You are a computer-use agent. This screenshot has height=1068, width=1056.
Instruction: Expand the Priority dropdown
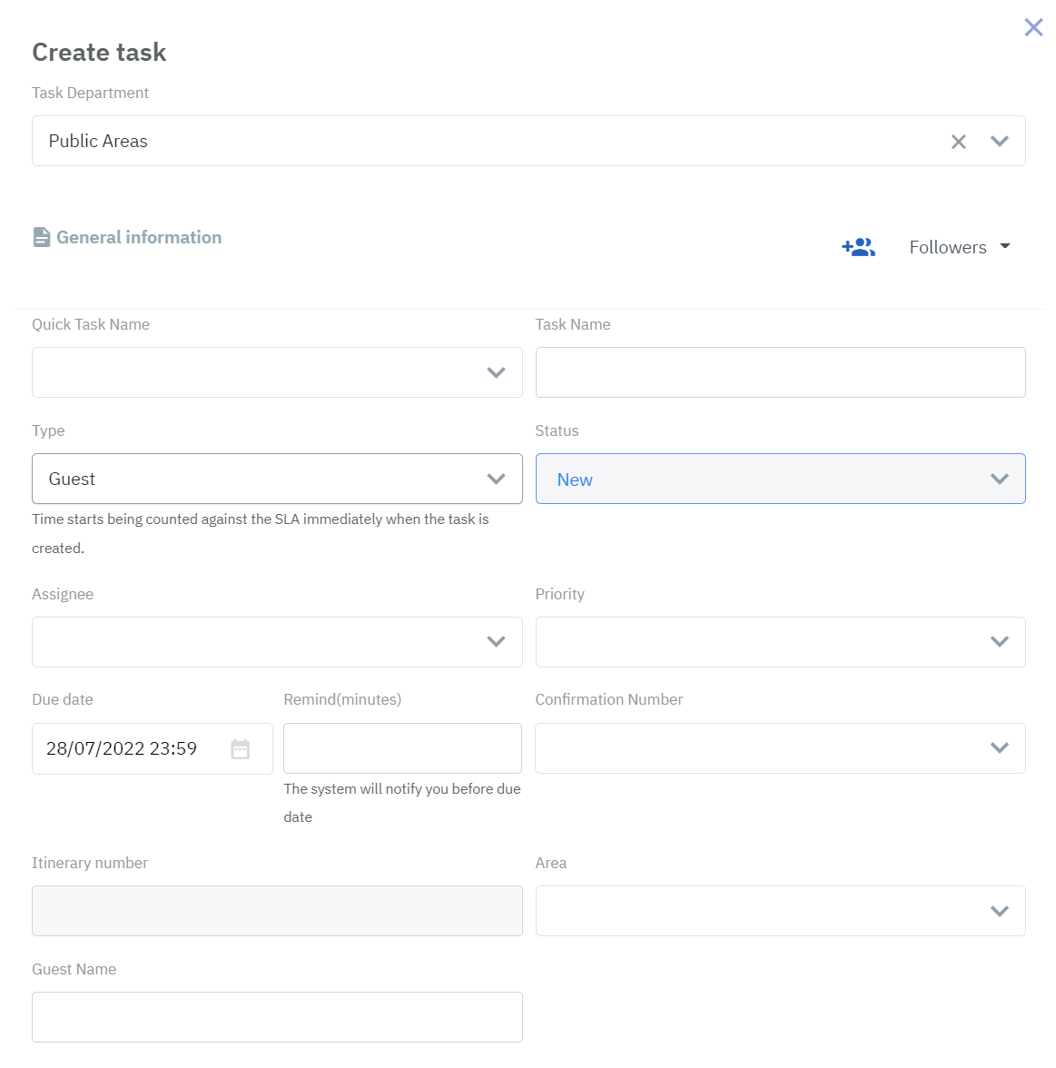pyautogui.click(x=999, y=642)
